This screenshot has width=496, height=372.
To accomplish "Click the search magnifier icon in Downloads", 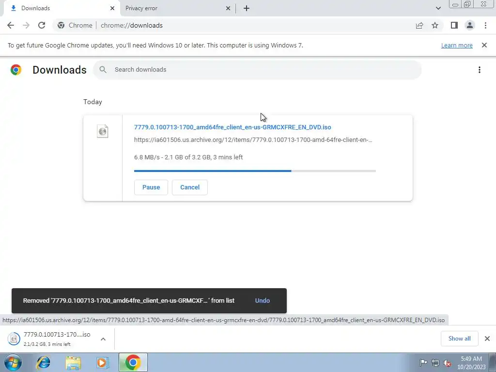I will pos(103,70).
